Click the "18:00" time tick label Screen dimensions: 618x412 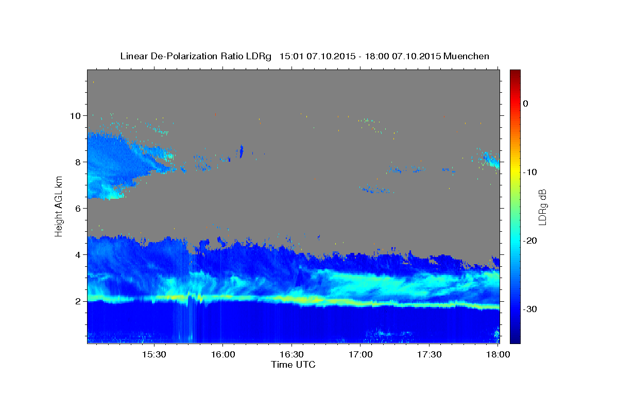pyautogui.click(x=498, y=355)
